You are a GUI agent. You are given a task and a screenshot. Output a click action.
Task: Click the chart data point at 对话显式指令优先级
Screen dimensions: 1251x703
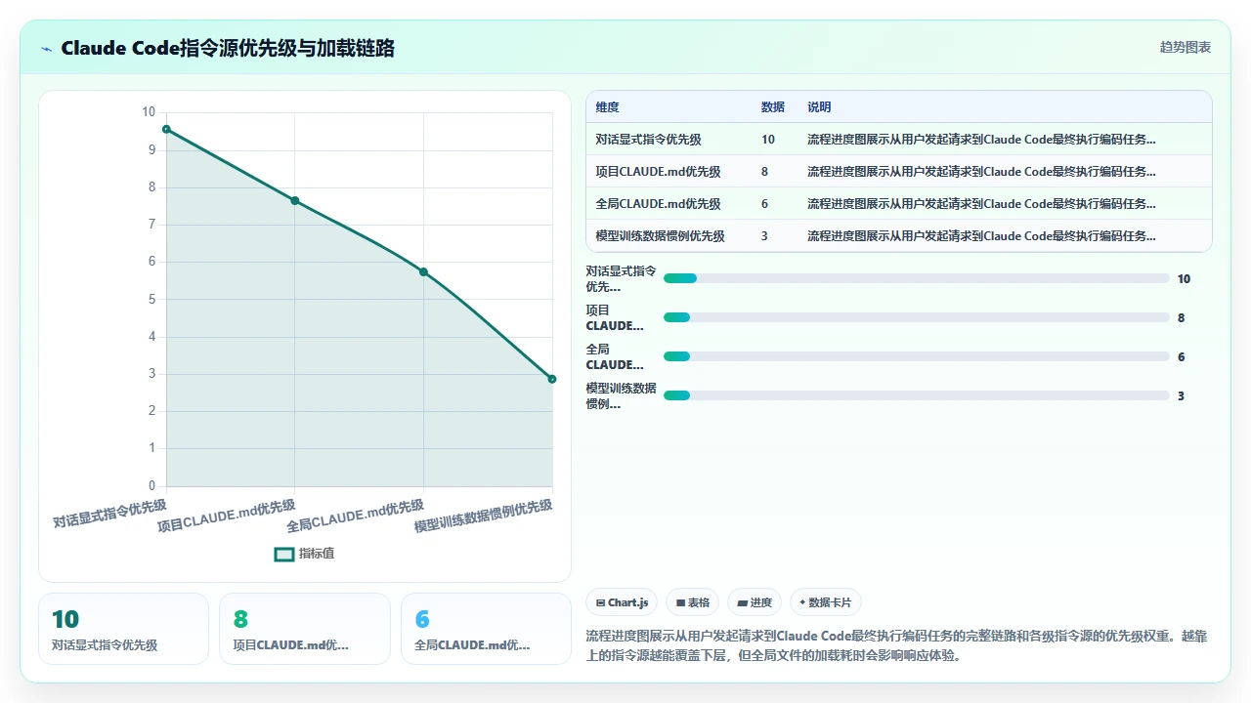[166, 129]
